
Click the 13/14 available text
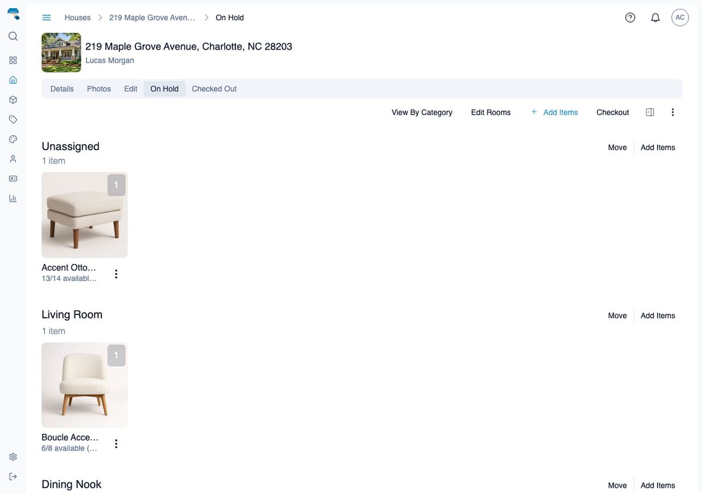click(x=69, y=279)
